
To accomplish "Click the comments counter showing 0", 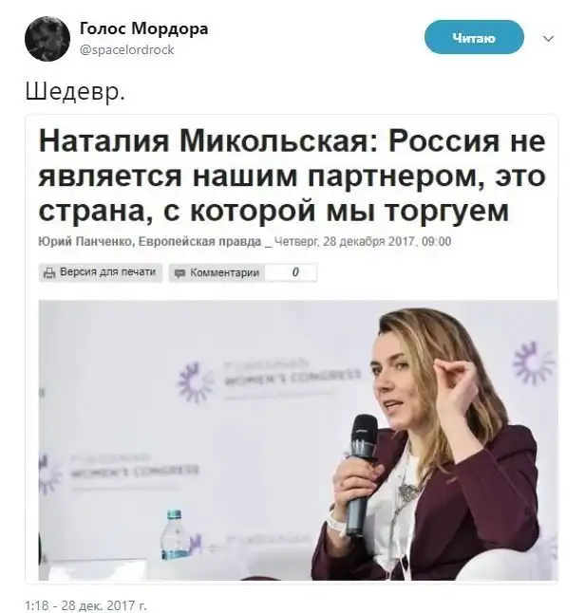I will tap(295, 272).
